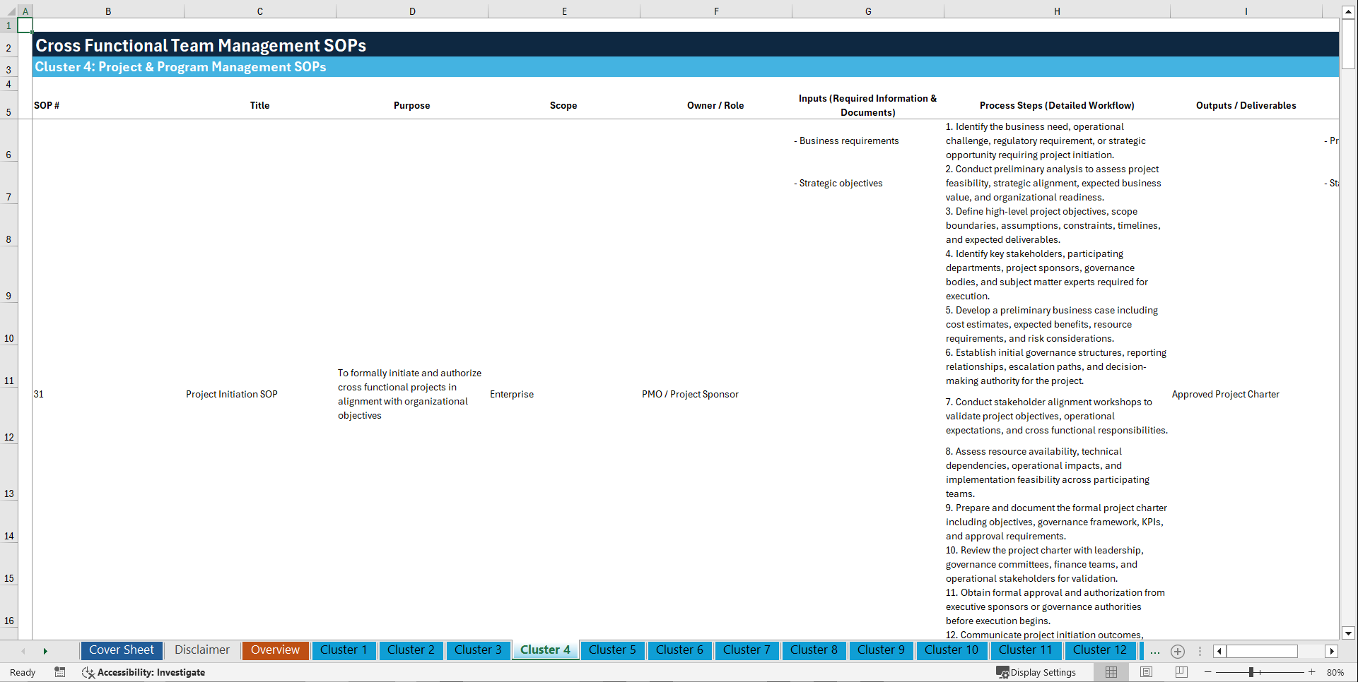Select row 2 header
This screenshot has height=682, width=1358.
[x=8, y=44]
